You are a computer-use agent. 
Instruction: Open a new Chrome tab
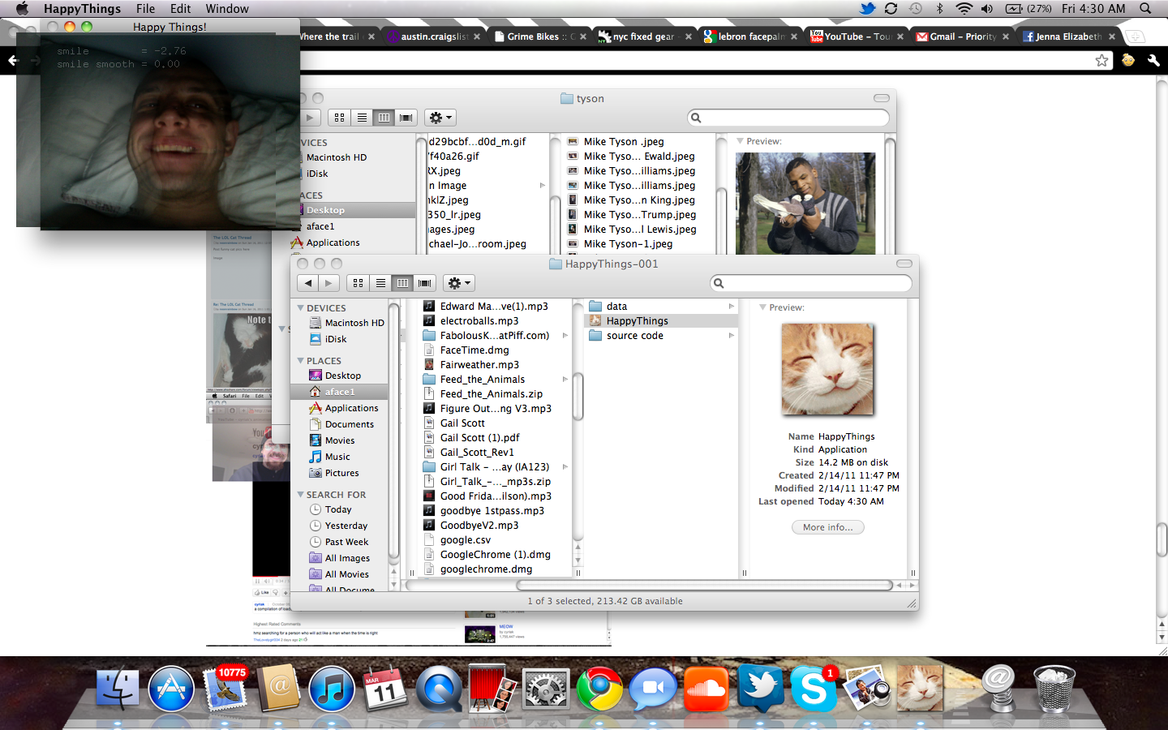tap(1136, 36)
